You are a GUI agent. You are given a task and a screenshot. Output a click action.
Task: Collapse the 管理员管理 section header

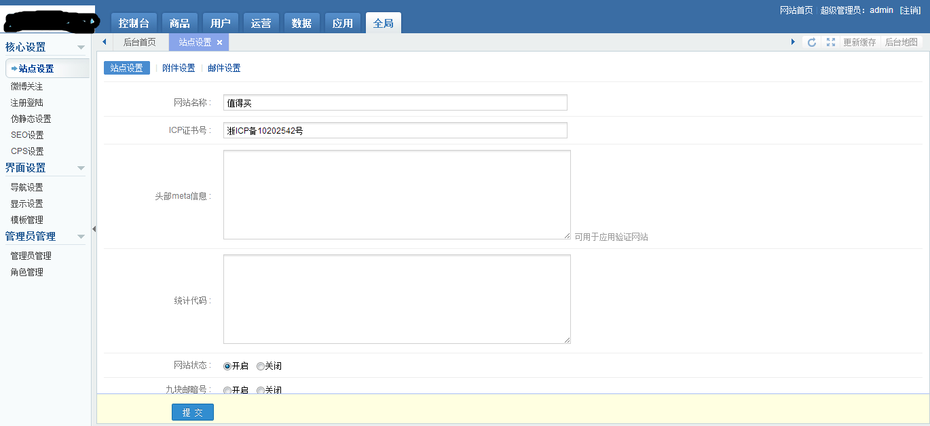[81, 237]
